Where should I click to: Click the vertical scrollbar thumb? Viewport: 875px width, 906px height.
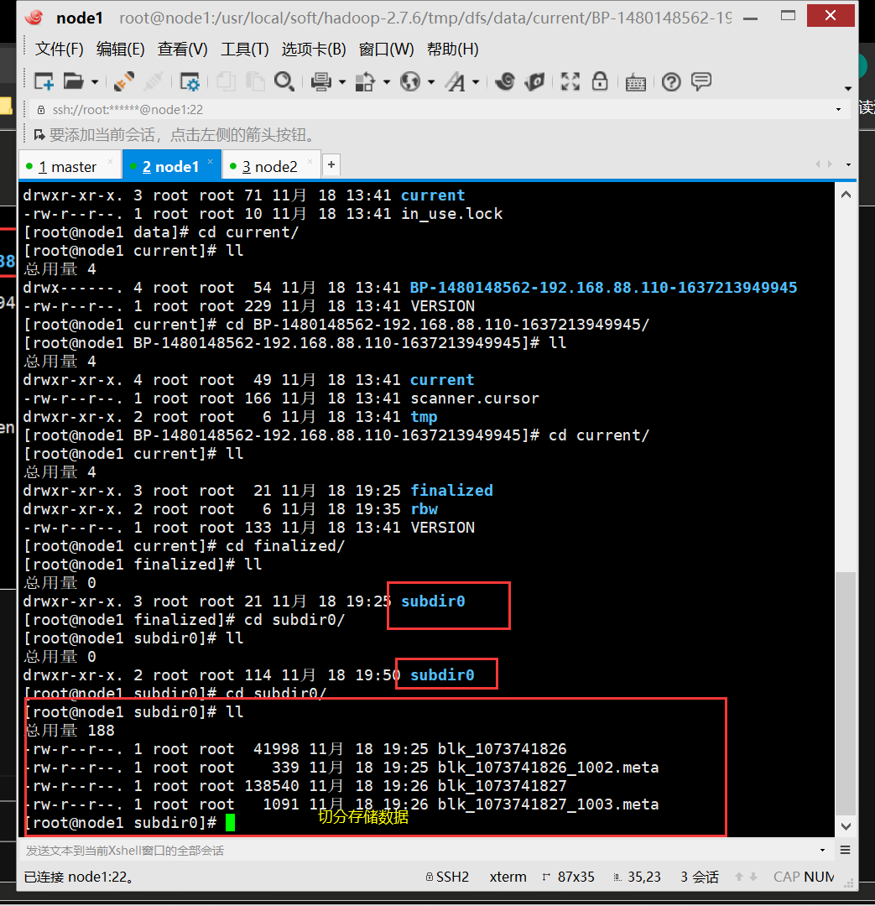(x=846, y=694)
